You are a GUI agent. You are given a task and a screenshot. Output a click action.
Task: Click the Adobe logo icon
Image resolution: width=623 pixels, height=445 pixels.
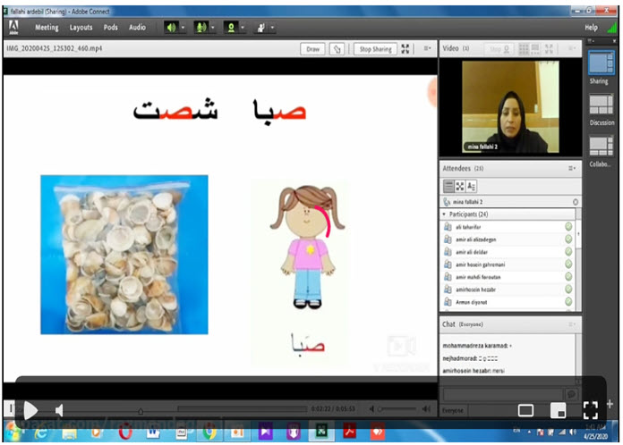tap(13, 28)
